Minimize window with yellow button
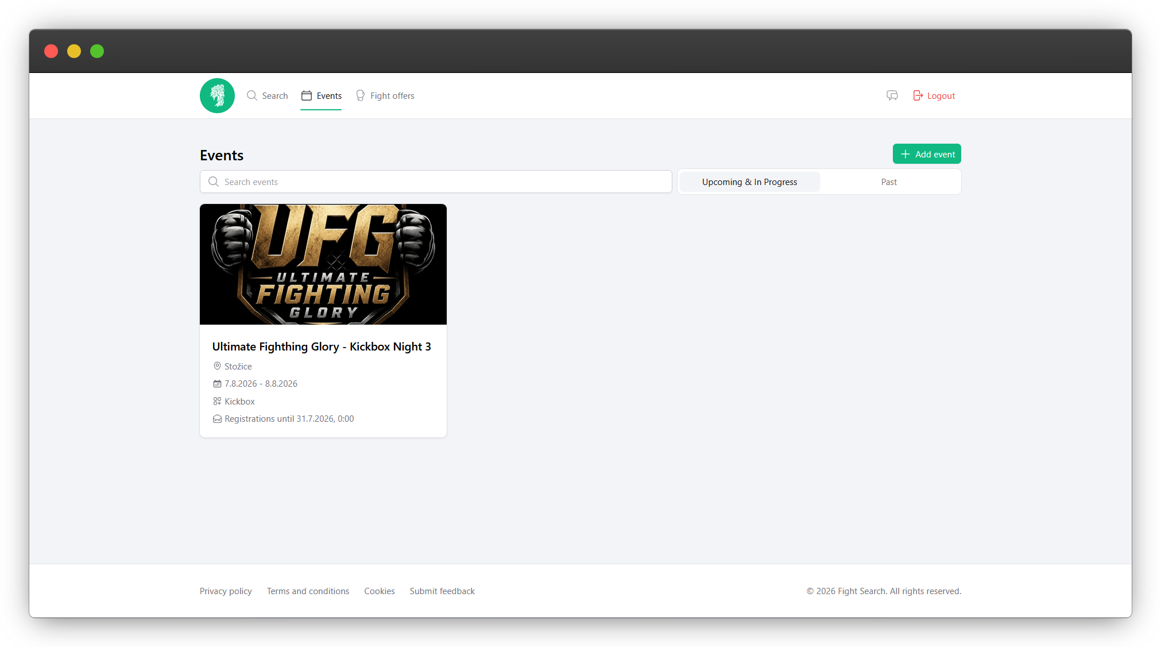Image resolution: width=1161 pixels, height=647 pixels. 74,51
